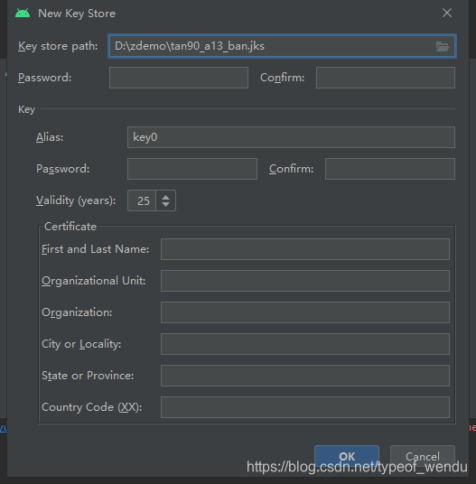
Task: Click the 'First and Last Name:' label
Action: [96, 249]
